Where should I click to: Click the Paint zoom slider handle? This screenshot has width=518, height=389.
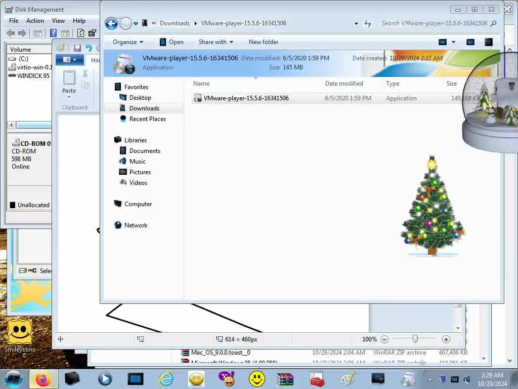(x=415, y=339)
